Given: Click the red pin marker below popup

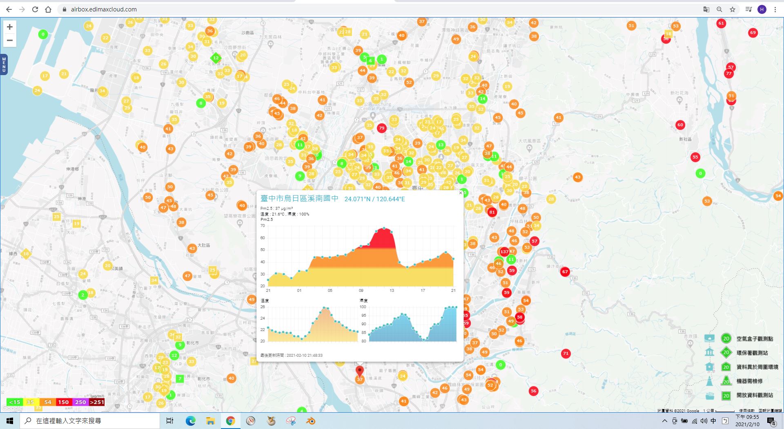Looking at the screenshot, I should pos(359,371).
